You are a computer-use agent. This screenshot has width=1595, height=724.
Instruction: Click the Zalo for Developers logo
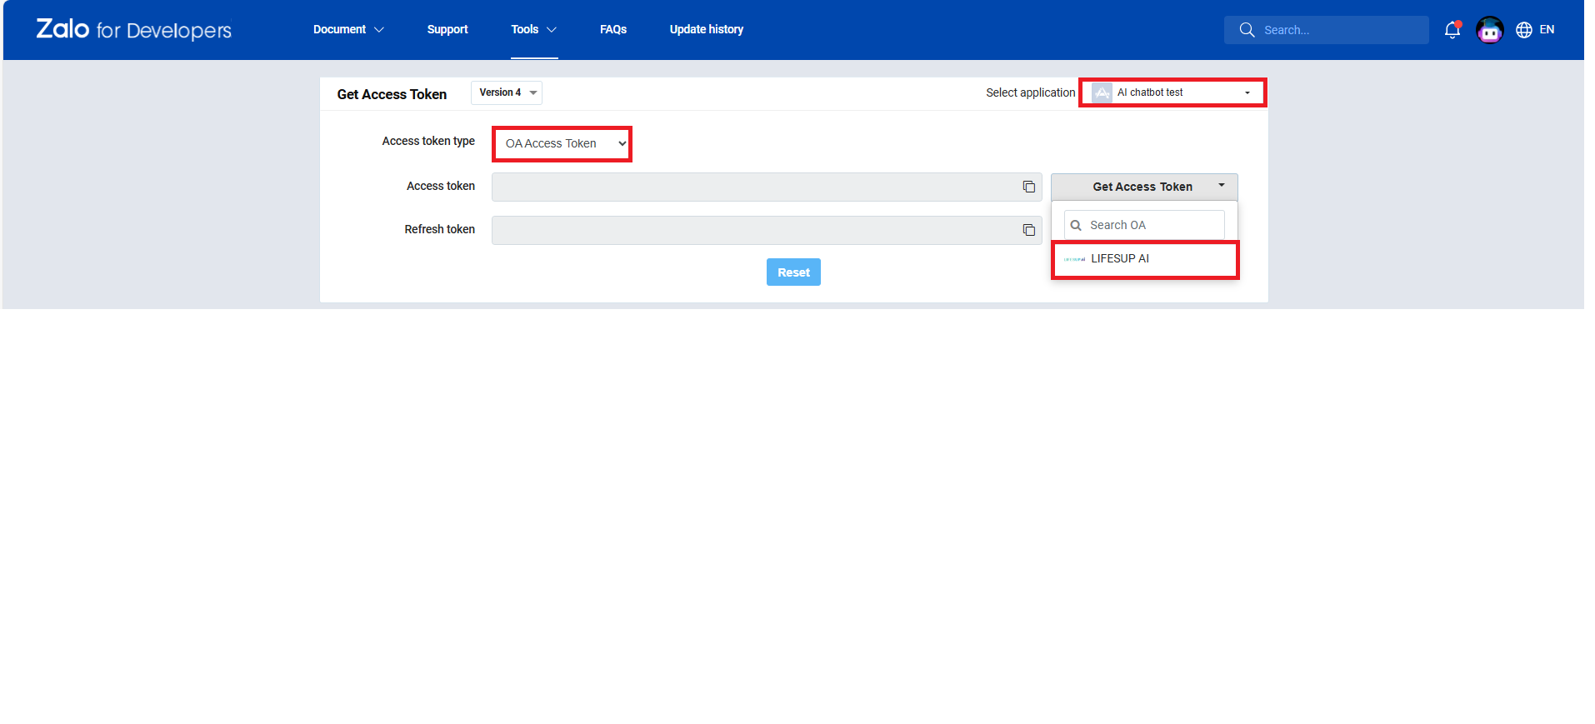133,30
